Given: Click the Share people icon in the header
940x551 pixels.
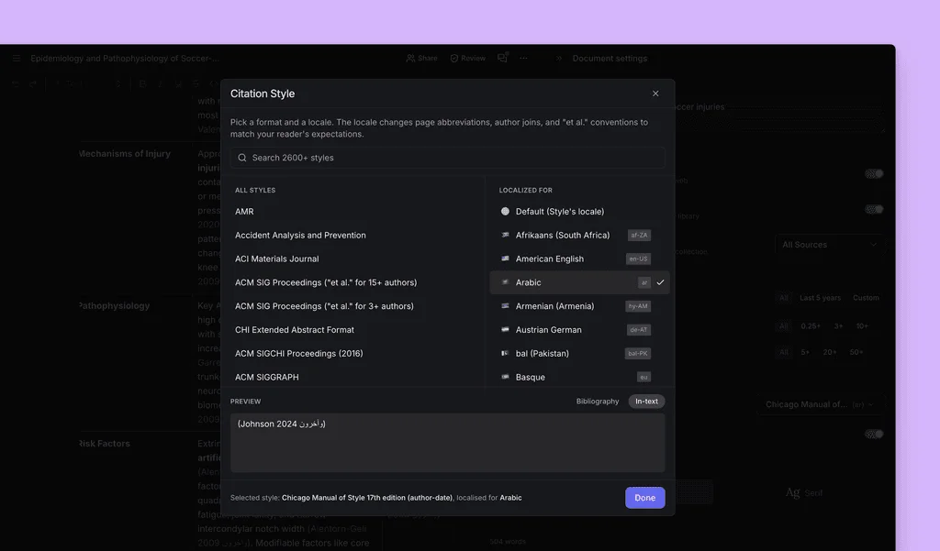Looking at the screenshot, I should [x=410, y=58].
